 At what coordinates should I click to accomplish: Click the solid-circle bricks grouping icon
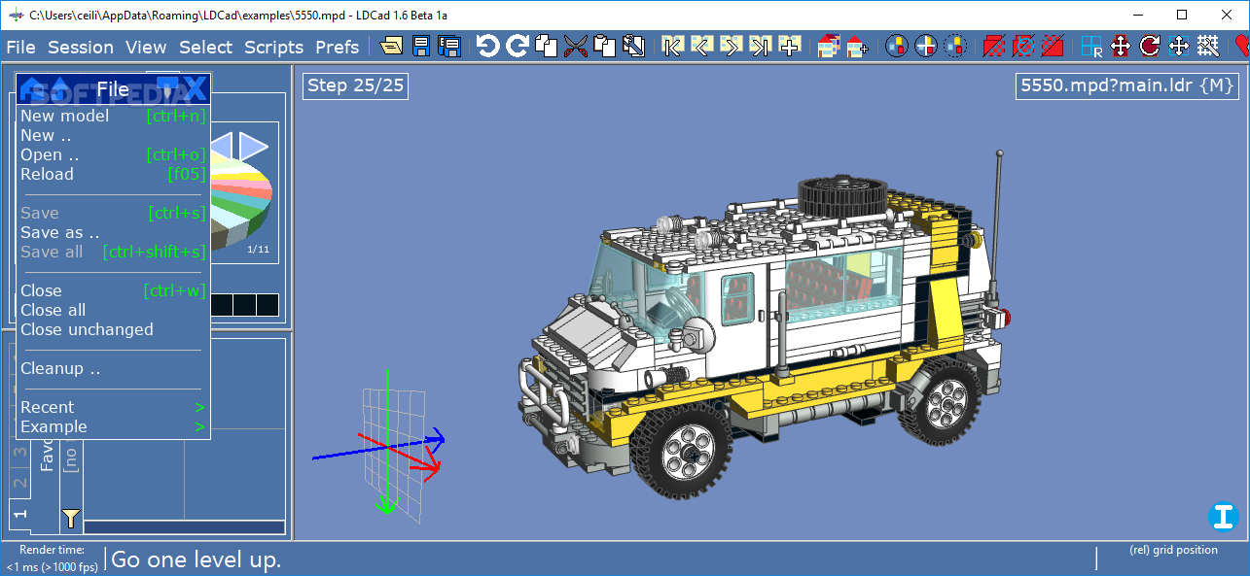pyautogui.click(x=897, y=46)
